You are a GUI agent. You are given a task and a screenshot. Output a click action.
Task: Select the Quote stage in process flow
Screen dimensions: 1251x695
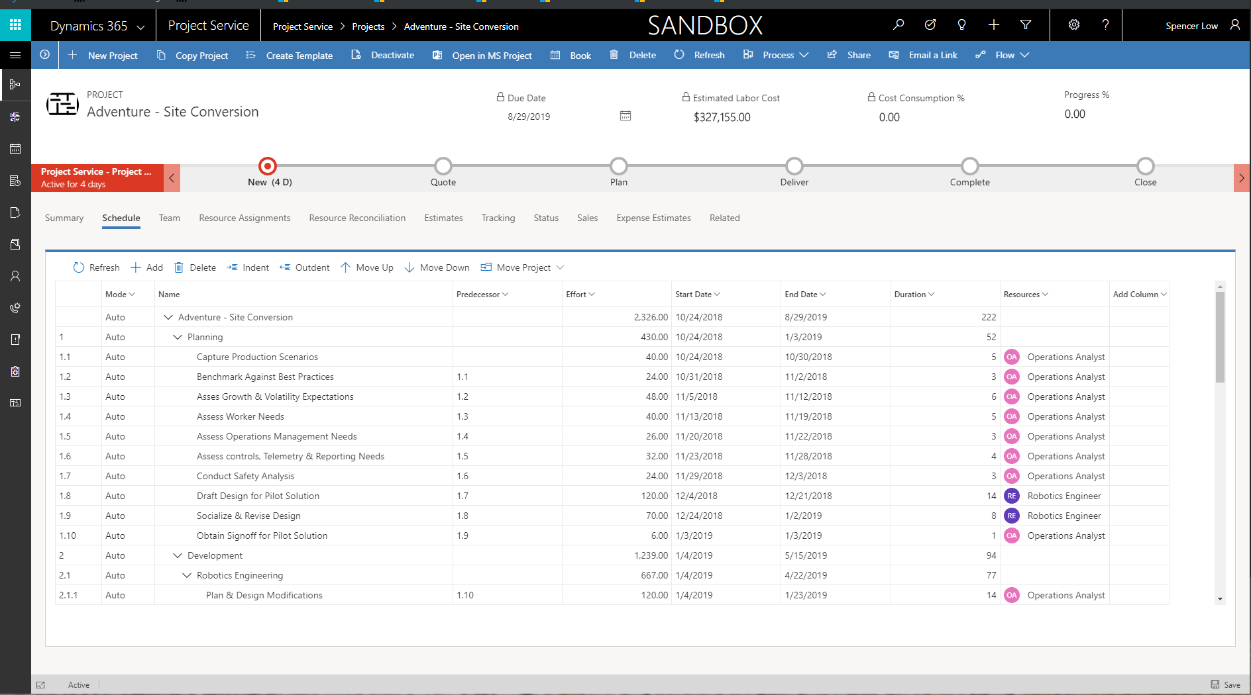(x=443, y=165)
